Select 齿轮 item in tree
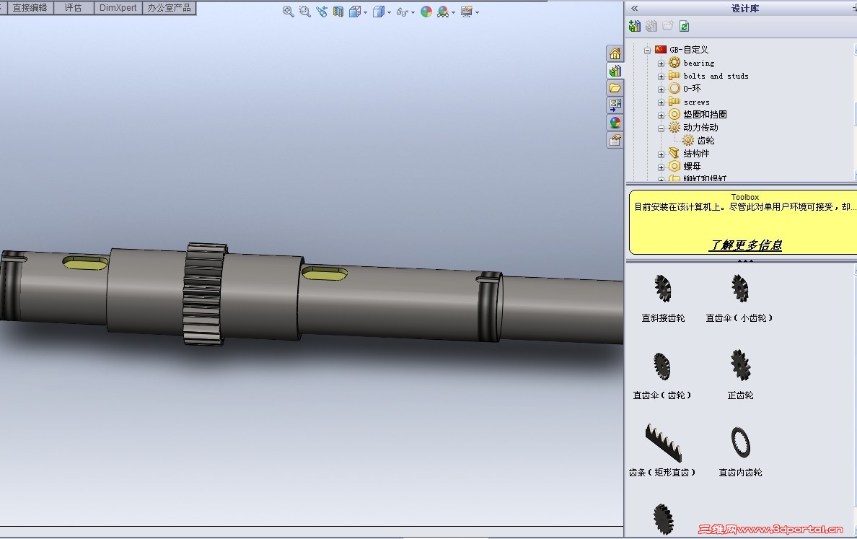The width and height of the screenshot is (857, 539). tap(705, 141)
